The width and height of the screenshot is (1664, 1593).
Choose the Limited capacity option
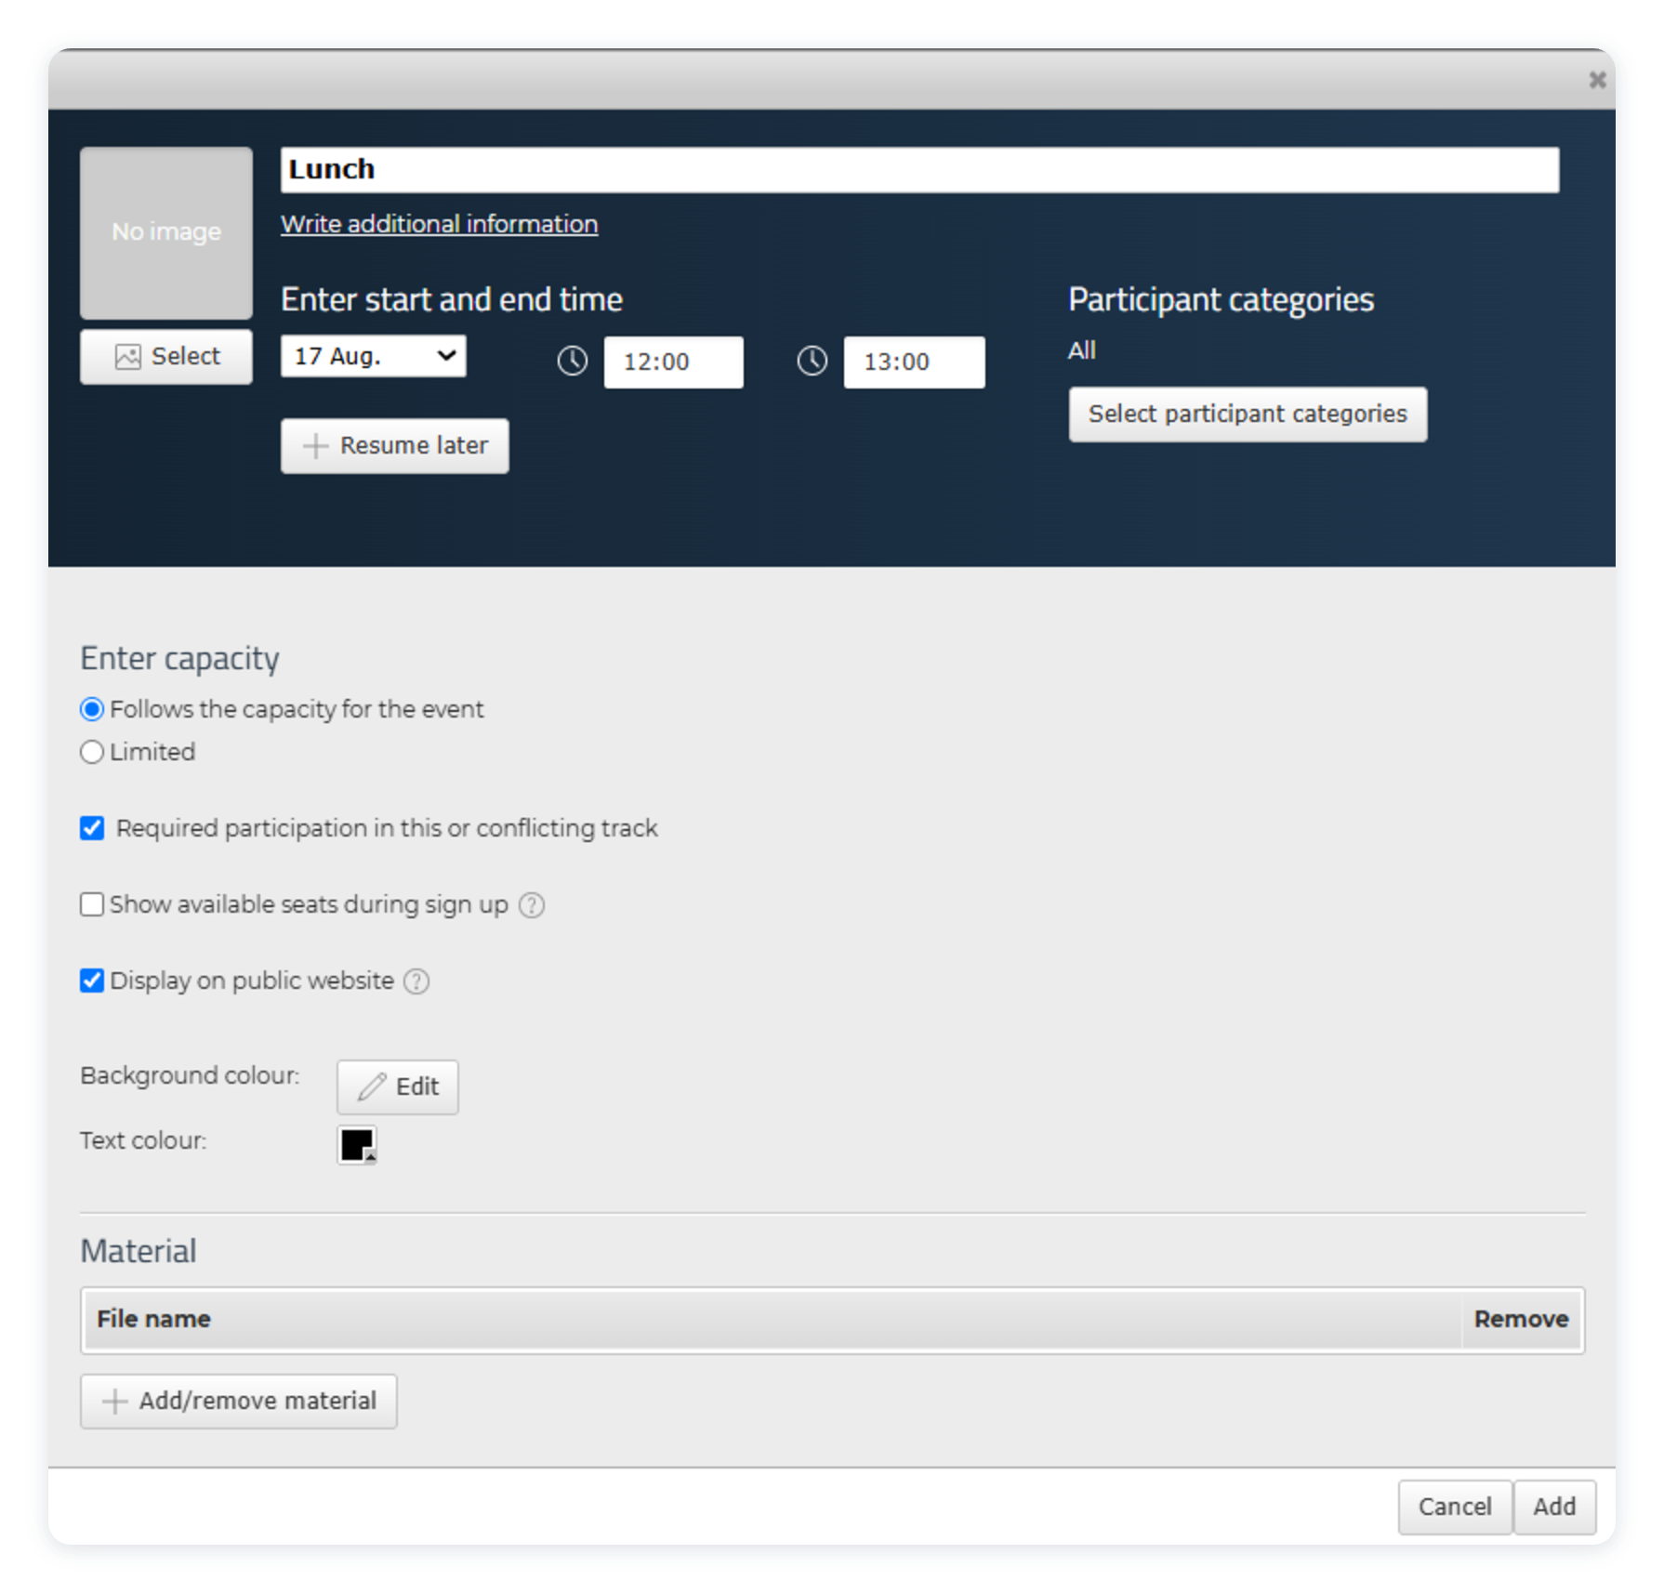92,752
